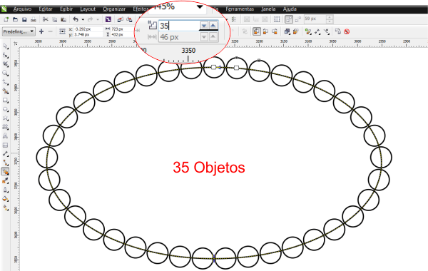
Task: Undo the last action
Action: point(76,19)
